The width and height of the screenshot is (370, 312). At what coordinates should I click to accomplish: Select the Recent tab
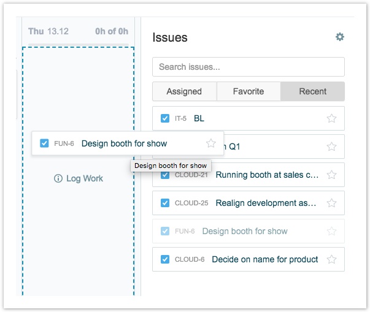coord(312,91)
